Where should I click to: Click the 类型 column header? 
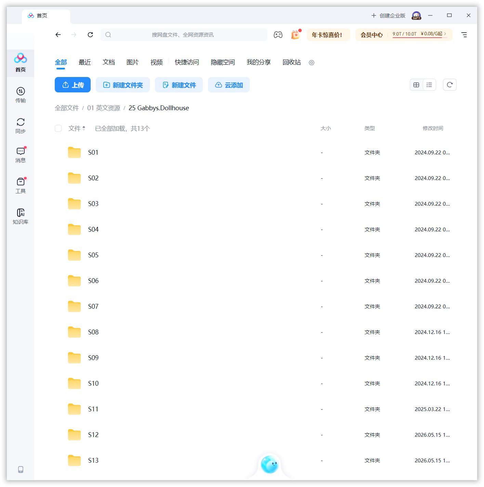[370, 128]
